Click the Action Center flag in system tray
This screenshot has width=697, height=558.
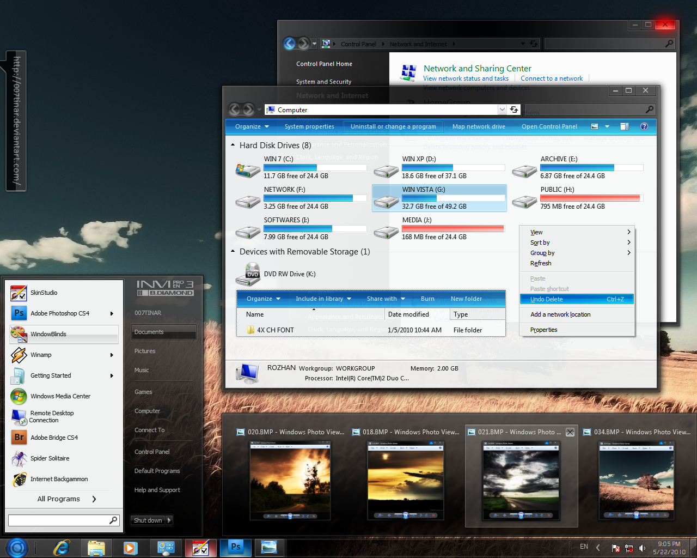(x=615, y=548)
